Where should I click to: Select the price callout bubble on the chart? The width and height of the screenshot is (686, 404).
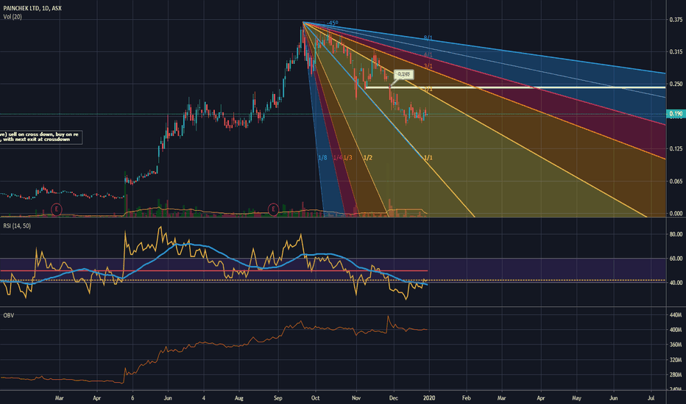[x=404, y=74]
